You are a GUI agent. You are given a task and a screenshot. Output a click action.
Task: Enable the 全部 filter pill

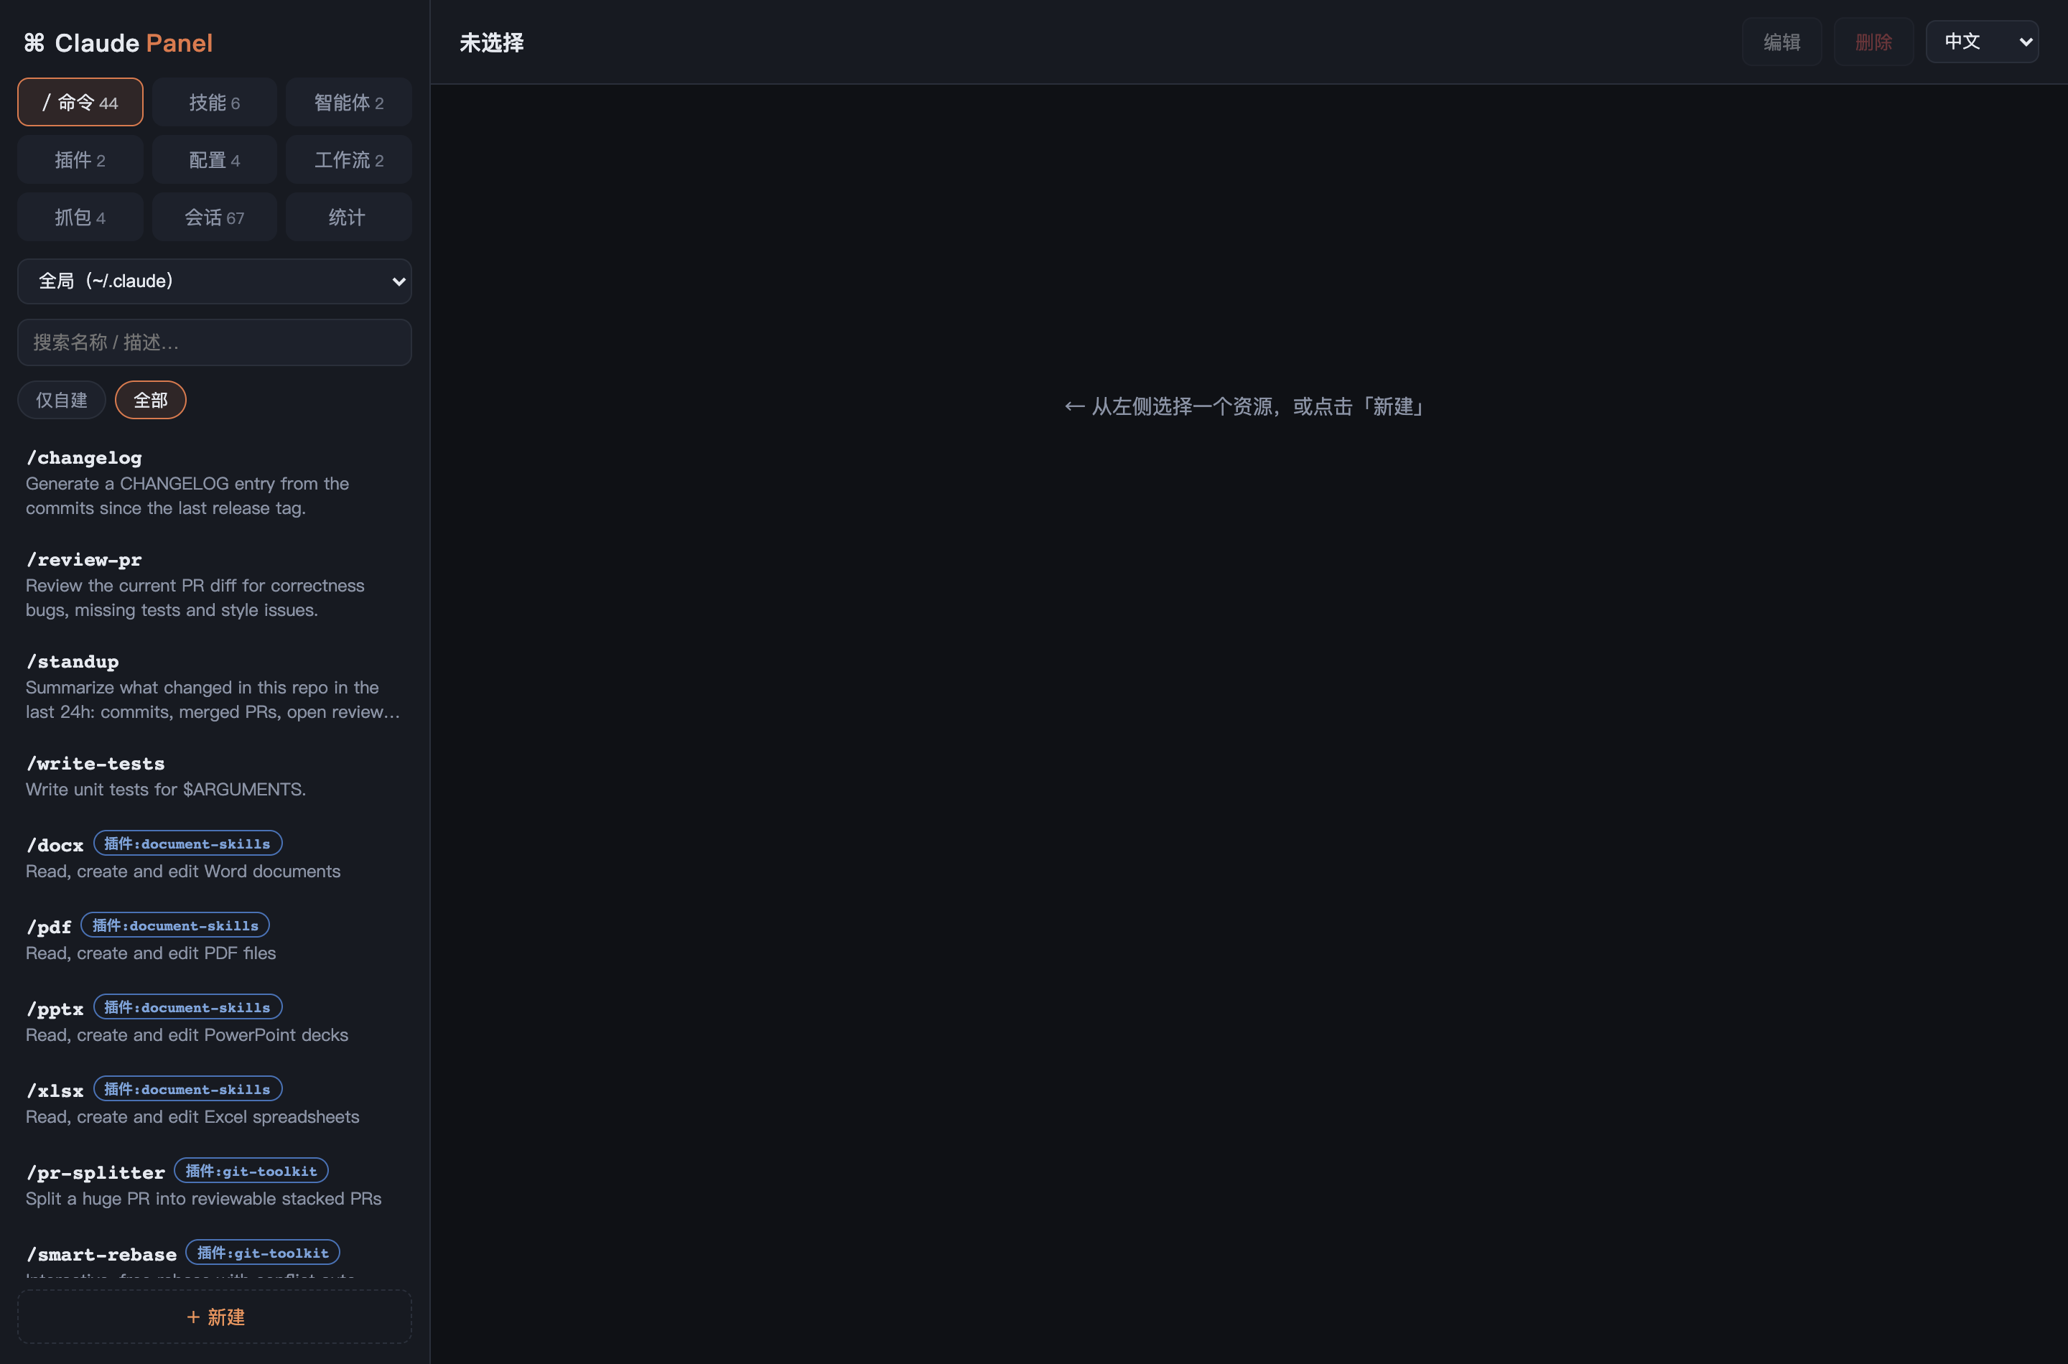click(151, 400)
